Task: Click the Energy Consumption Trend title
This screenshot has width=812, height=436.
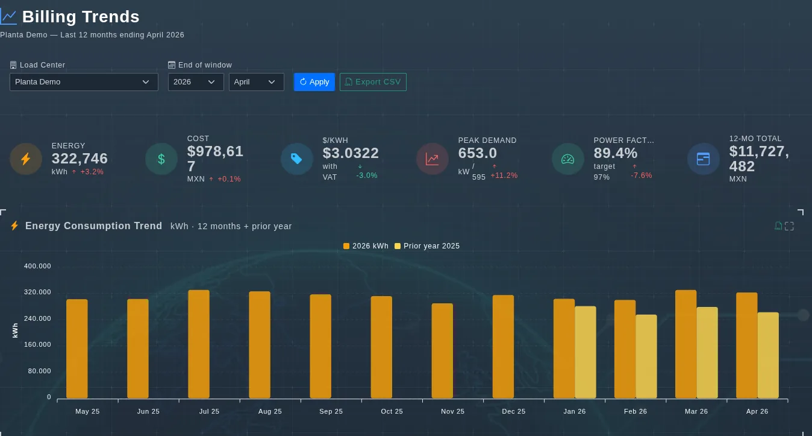Action: [93, 226]
